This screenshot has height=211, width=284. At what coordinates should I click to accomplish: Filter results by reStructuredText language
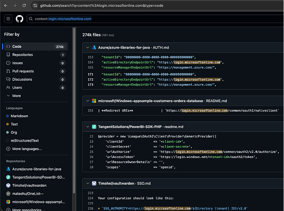pos(24,140)
